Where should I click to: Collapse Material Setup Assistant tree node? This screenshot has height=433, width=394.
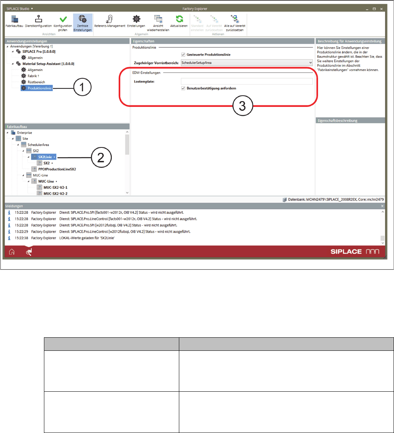coord(13,64)
